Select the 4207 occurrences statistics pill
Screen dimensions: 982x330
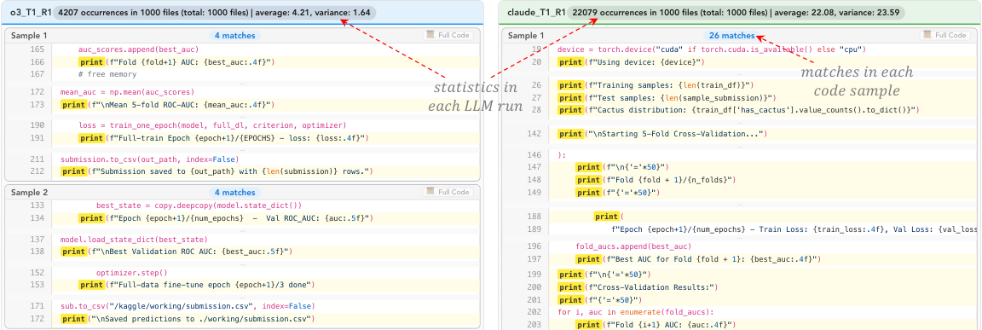pyautogui.click(x=215, y=12)
